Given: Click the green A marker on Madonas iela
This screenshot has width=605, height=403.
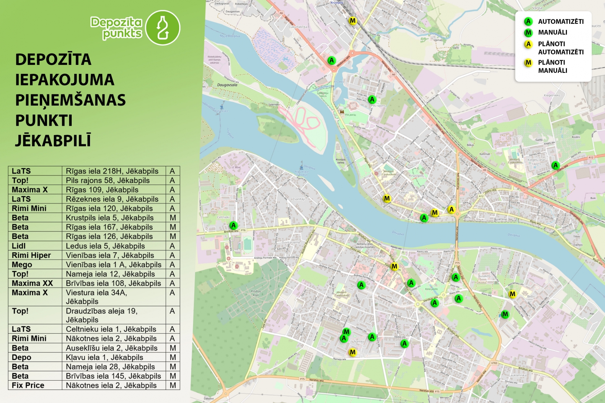Looking at the screenshot, I should (331, 60).
